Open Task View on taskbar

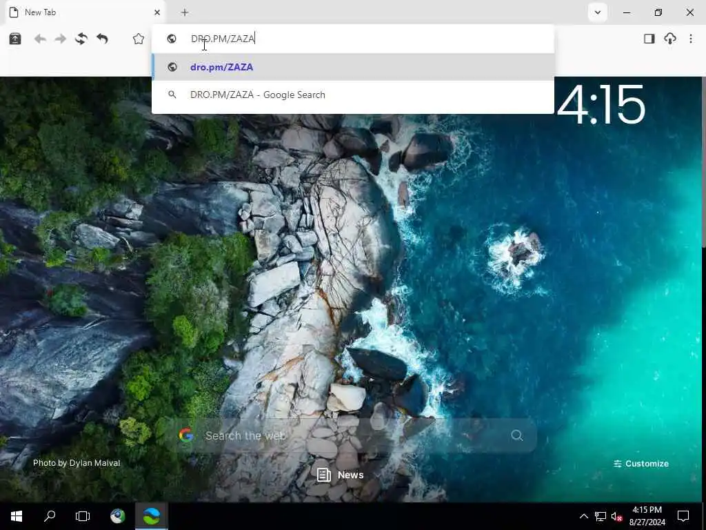(x=83, y=516)
